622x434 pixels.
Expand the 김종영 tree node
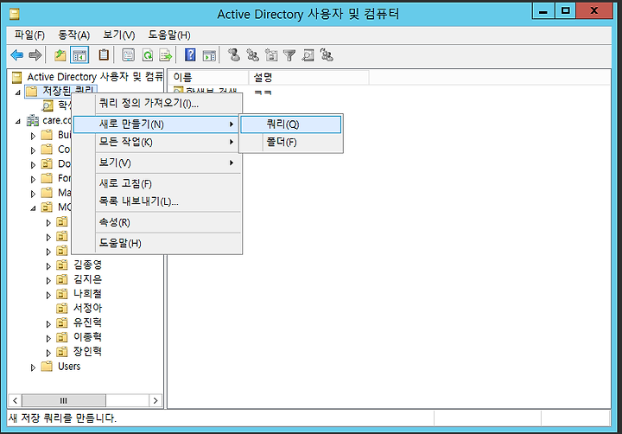pyautogui.click(x=48, y=266)
